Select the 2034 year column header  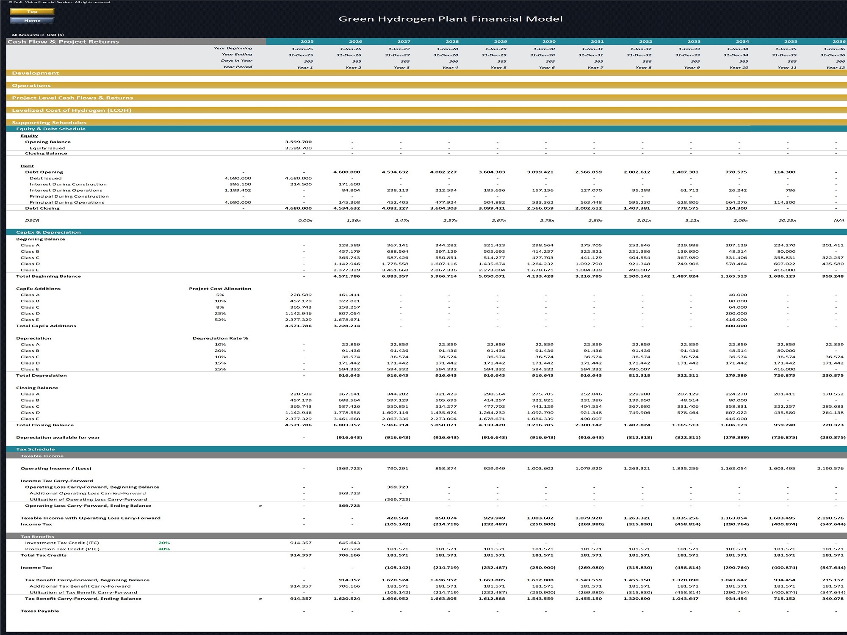[x=742, y=41]
